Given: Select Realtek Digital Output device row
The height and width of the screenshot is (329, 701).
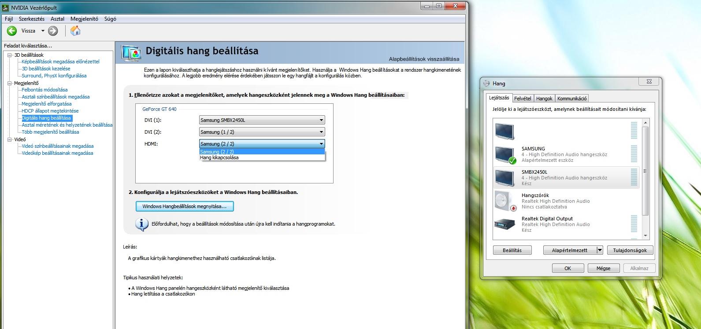Looking at the screenshot, I should [x=566, y=224].
